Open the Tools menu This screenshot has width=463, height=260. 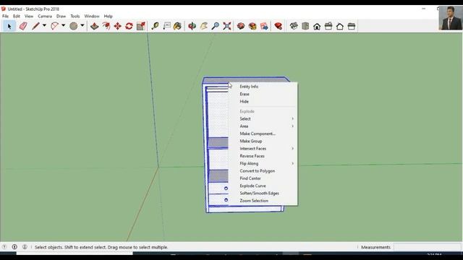click(x=75, y=16)
